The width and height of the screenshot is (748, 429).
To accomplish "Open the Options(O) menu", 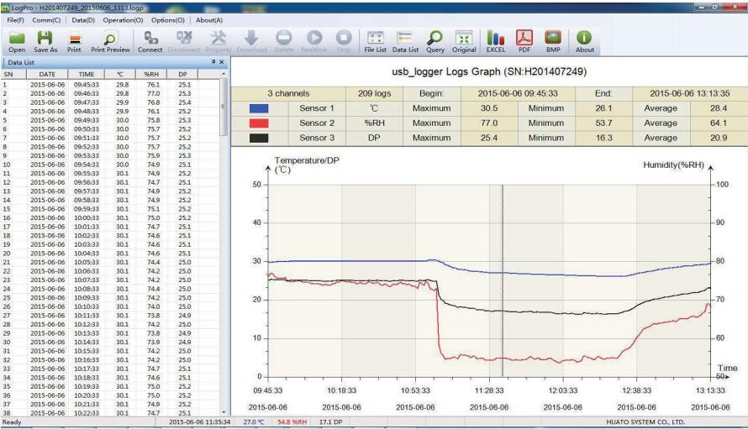I will pos(168,19).
